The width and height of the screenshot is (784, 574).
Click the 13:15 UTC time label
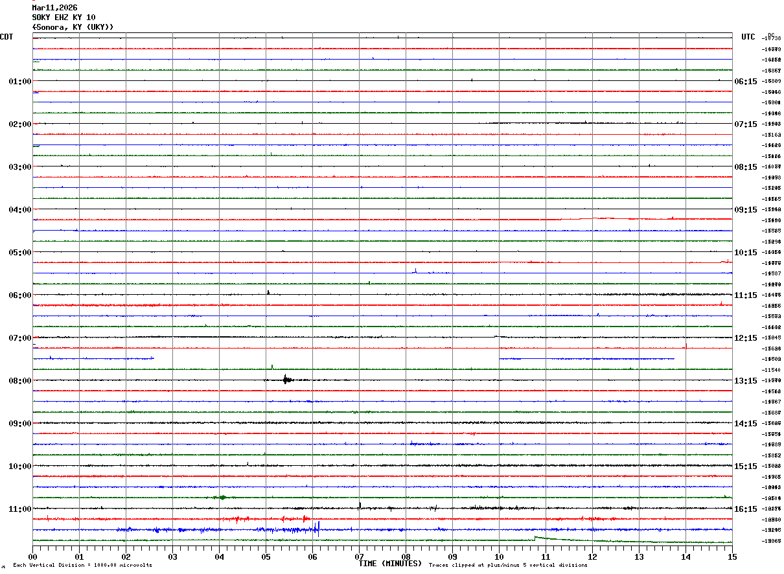[745, 380]
